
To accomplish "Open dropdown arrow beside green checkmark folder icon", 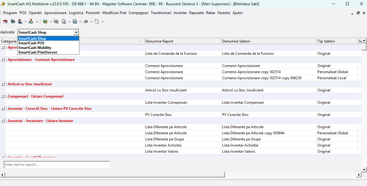I will tap(51, 22).
